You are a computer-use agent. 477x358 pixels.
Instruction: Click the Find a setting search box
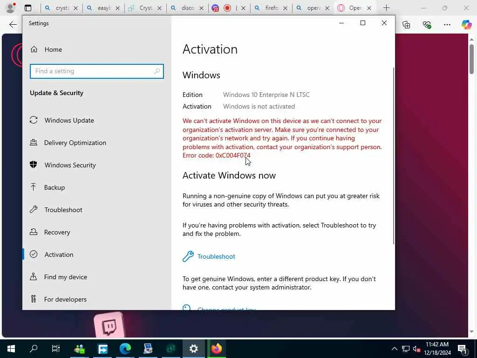click(x=97, y=71)
